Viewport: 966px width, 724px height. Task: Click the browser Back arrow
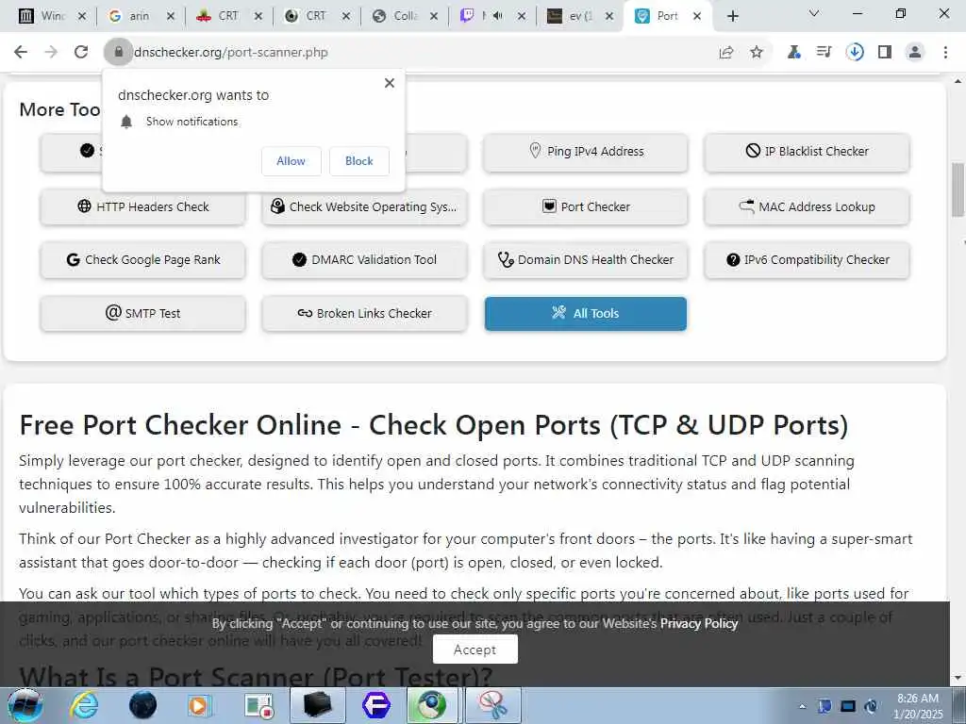(x=21, y=53)
